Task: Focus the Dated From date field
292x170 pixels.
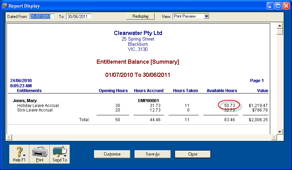Action: coord(42,16)
